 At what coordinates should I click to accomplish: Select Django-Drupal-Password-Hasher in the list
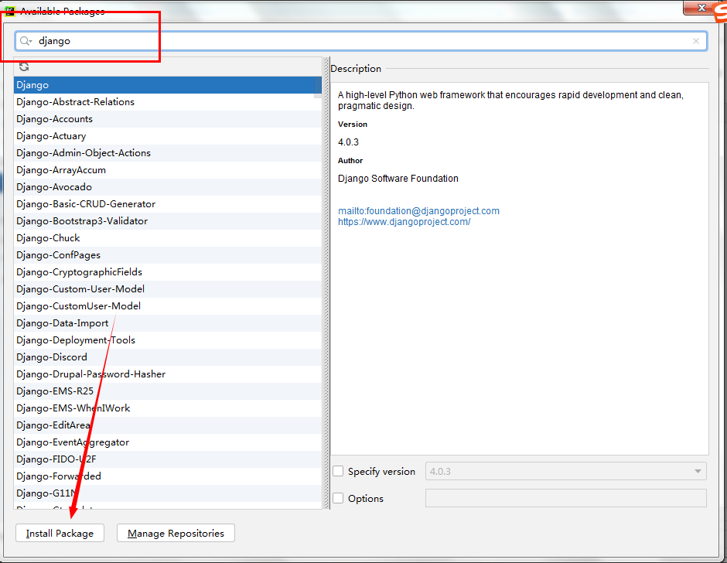[167, 374]
